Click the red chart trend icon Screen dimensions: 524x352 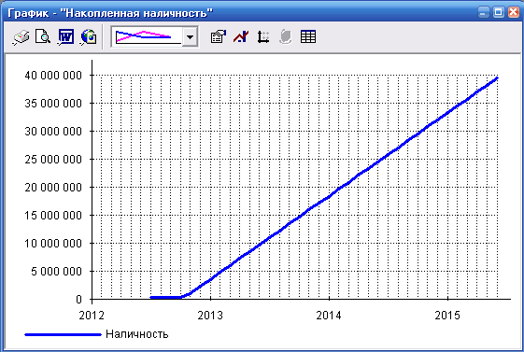pos(241,36)
